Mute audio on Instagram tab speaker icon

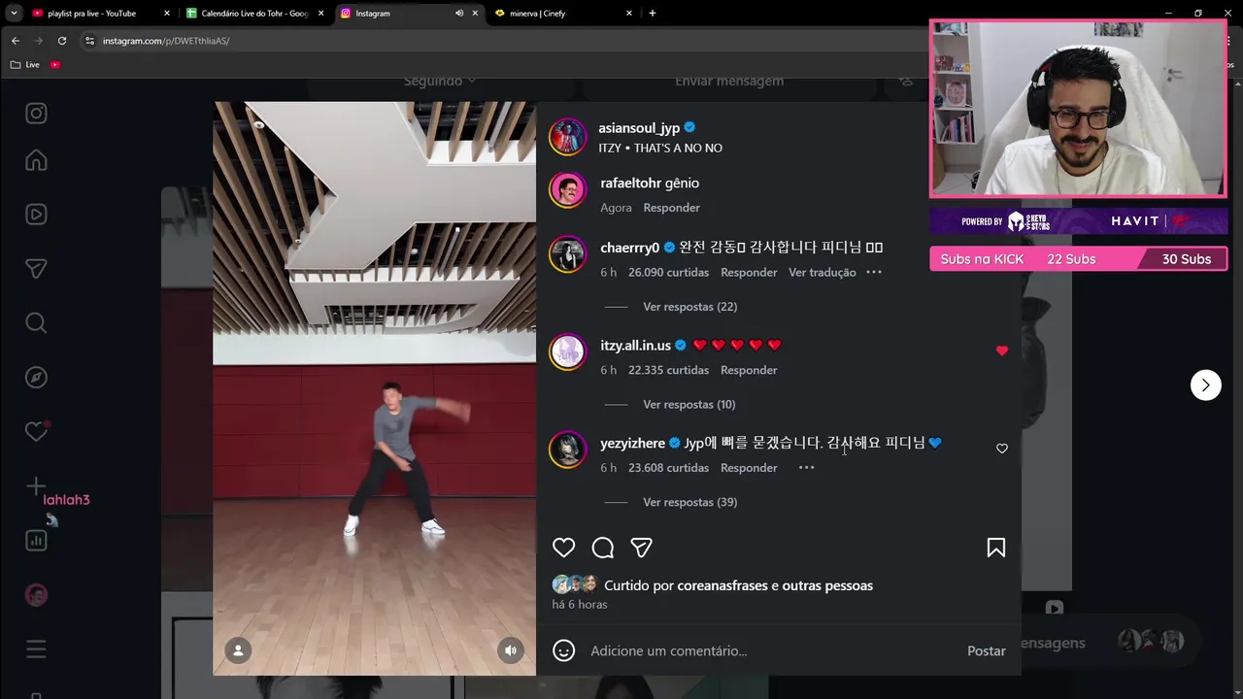(x=459, y=14)
